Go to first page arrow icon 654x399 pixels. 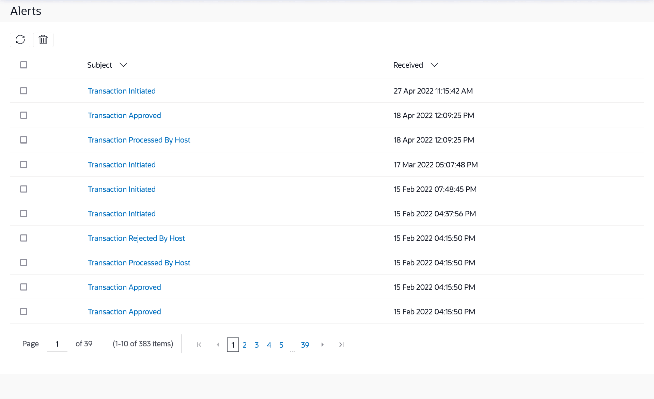[199, 345]
